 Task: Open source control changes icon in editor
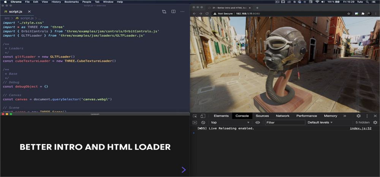(164, 12)
